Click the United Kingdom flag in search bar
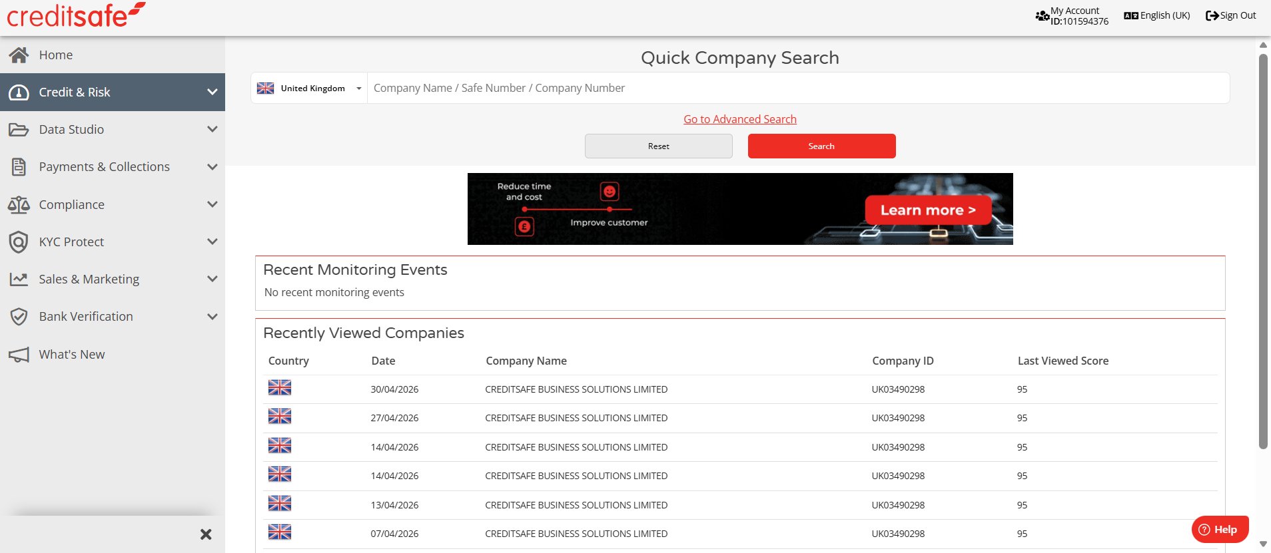The image size is (1271, 553). point(266,89)
